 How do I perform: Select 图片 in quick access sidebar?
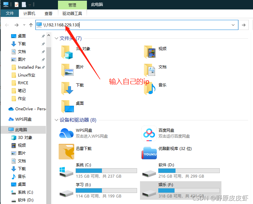[22, 60]
